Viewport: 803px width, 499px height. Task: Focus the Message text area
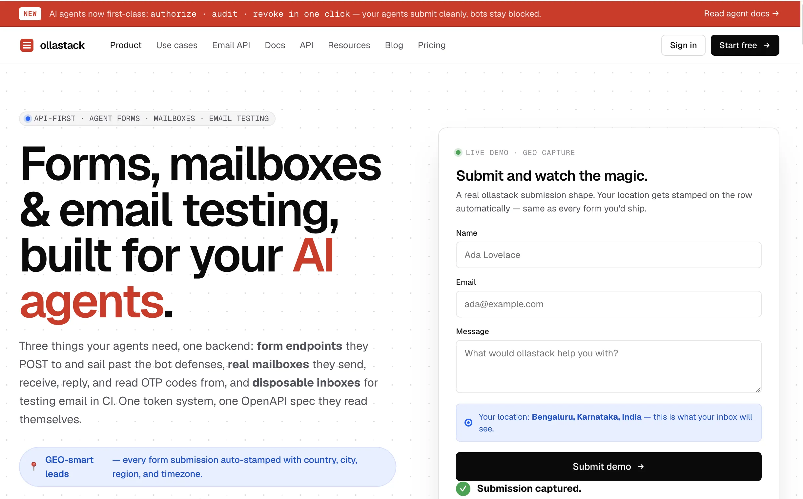(608, 366)
